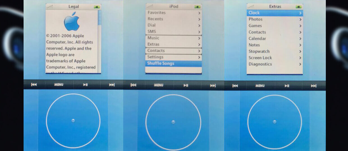The image size is (348, 151).
Task: Open Contacts in the iPod menu
Action: pyautogui.click(x=173, y=51)
